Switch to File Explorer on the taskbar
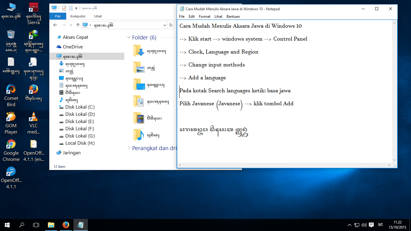 pos(51,225)
